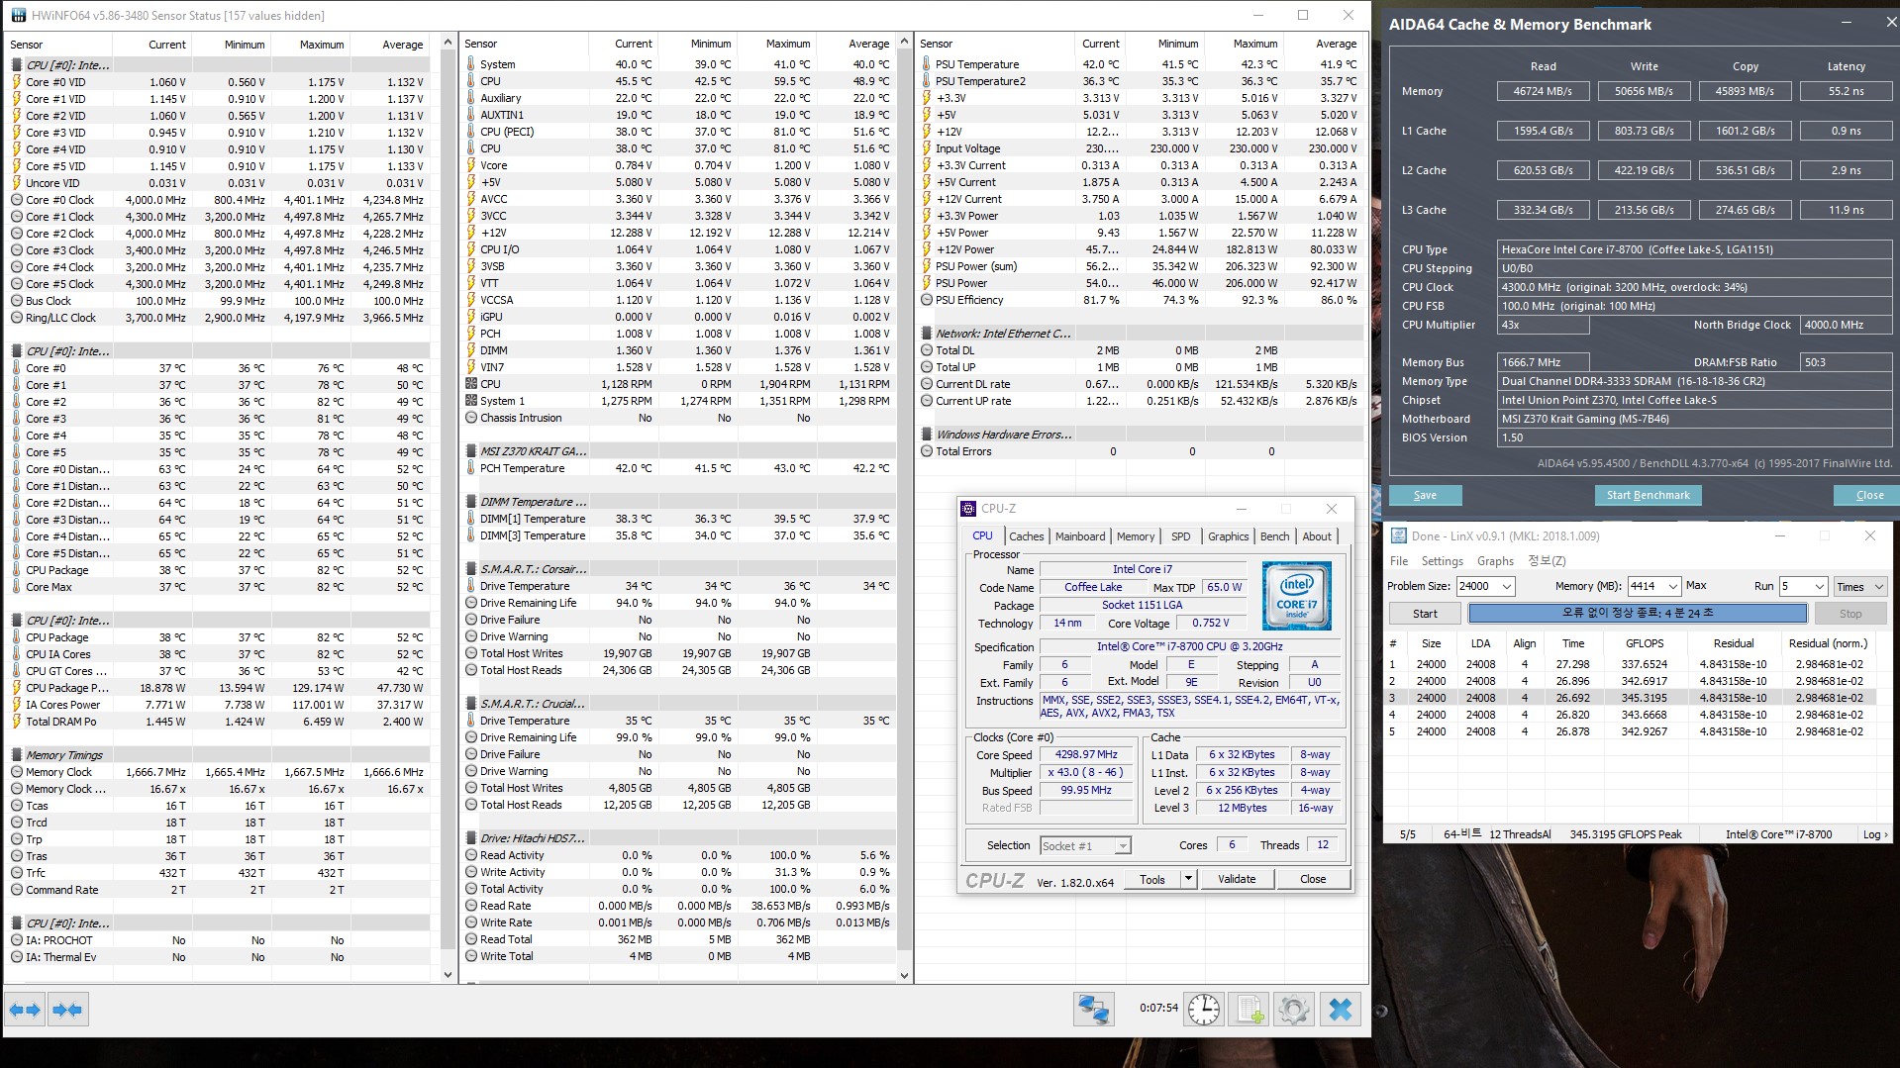Image resolution: width=1900 pixels, height=1068 pixels.
Task: Select the Core Max temperature row
Action: (x=218, y=587)
